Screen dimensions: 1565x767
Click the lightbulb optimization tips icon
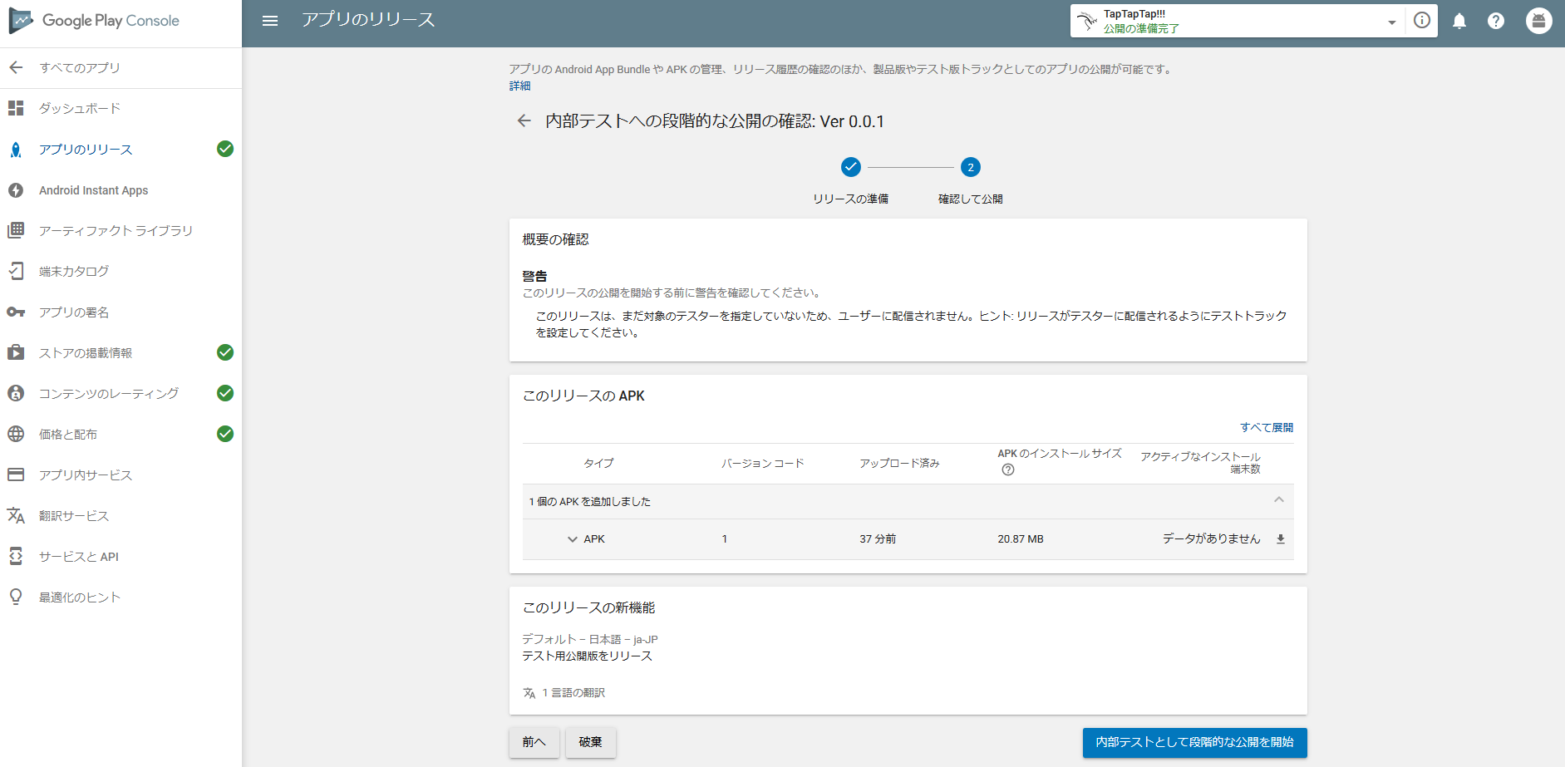pyautogui.click(x=16, y=597)
